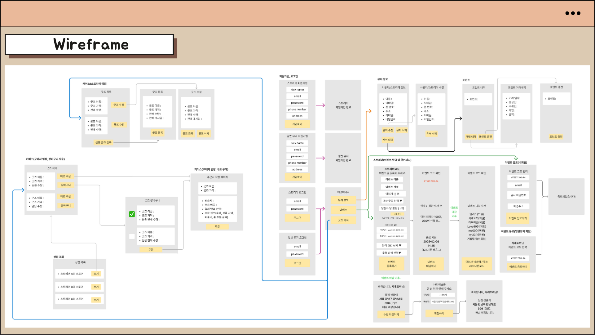
Task: Click the 이벤트 마감하기 button
Action: point(431,264)
